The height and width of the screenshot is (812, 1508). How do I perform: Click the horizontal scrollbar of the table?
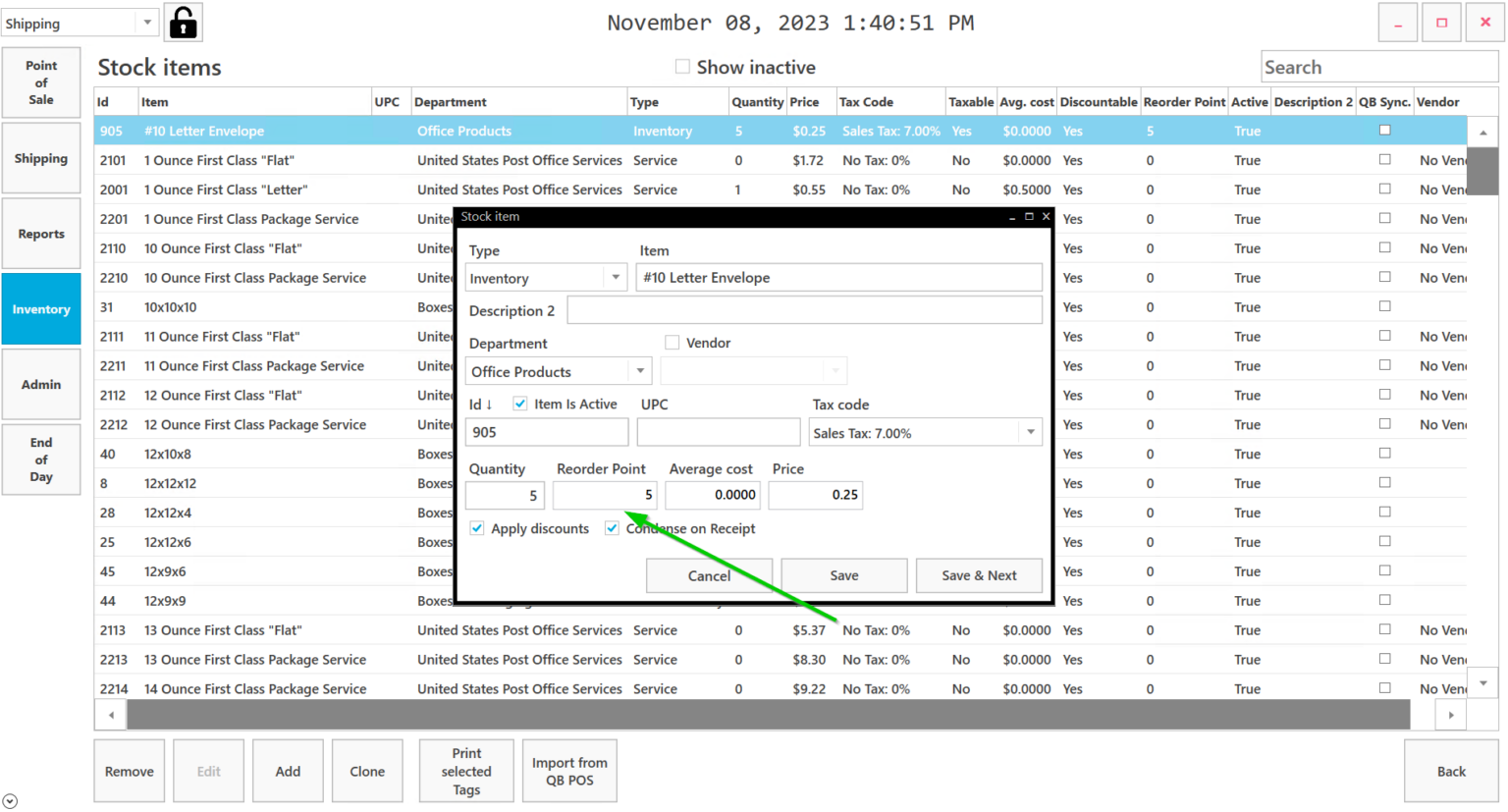(x=769, y=715)
